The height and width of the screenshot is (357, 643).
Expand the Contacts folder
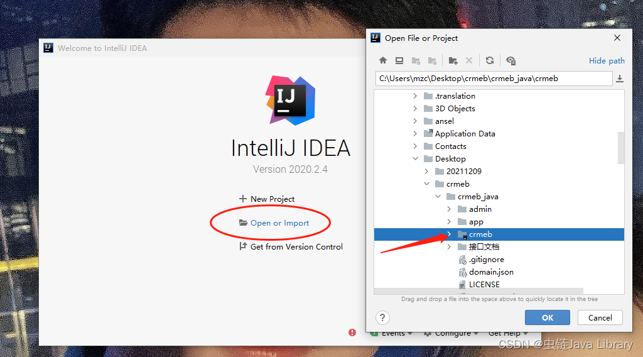point(415,146)
